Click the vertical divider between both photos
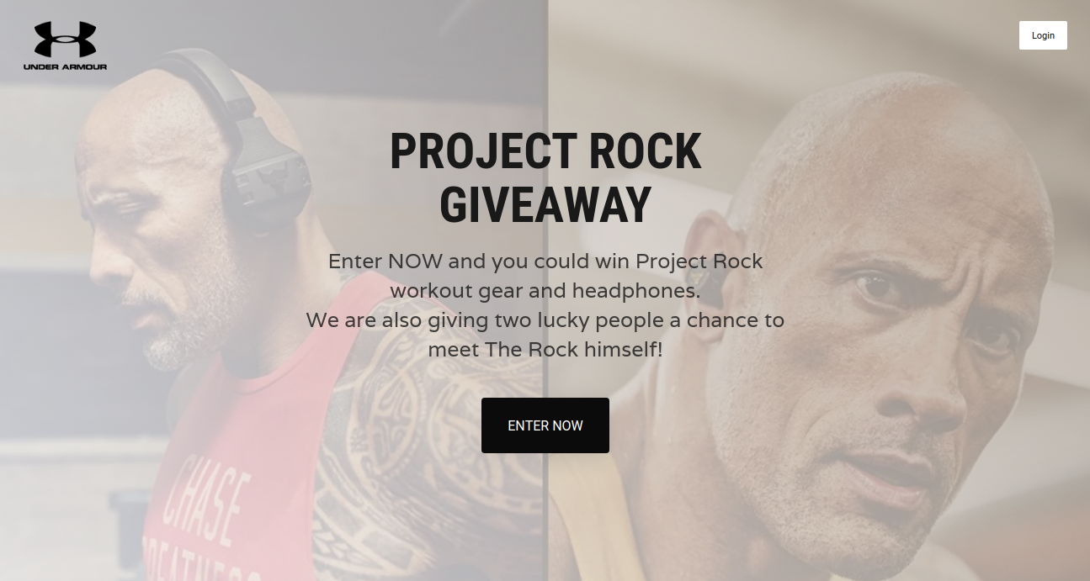1090x581 pixels. click(x=548, y=290)
